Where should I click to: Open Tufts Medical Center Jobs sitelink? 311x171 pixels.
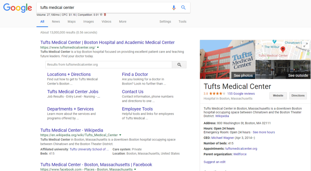[x=73, y=92]
